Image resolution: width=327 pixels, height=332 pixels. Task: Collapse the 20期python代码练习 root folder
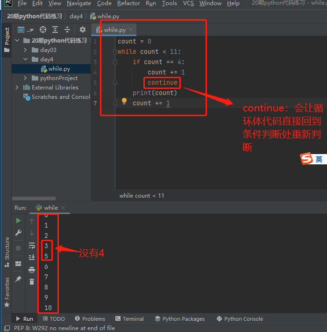[x=17, y=40]
